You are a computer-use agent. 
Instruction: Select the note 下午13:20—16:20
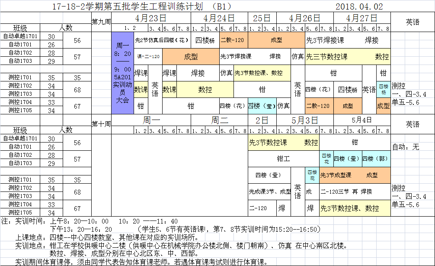[81, 229]
